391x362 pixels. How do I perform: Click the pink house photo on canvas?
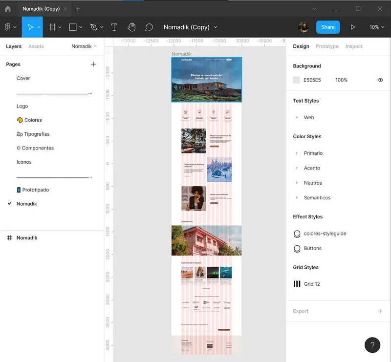[206, 240]
